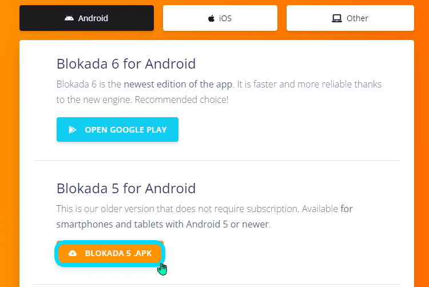Click the "Blokada 5 for Android" heading
429x287 pixels.
pyautogui.click(x=126, y=189)
